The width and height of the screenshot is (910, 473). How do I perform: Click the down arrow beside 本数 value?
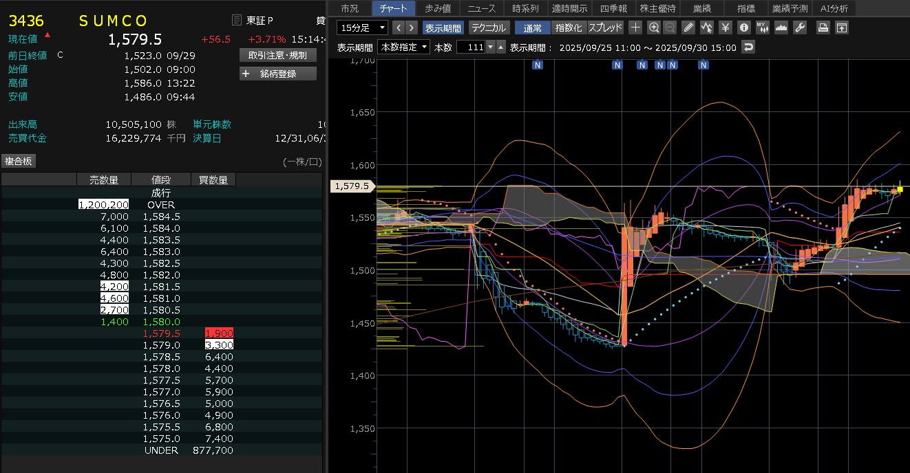click(490, 47)
